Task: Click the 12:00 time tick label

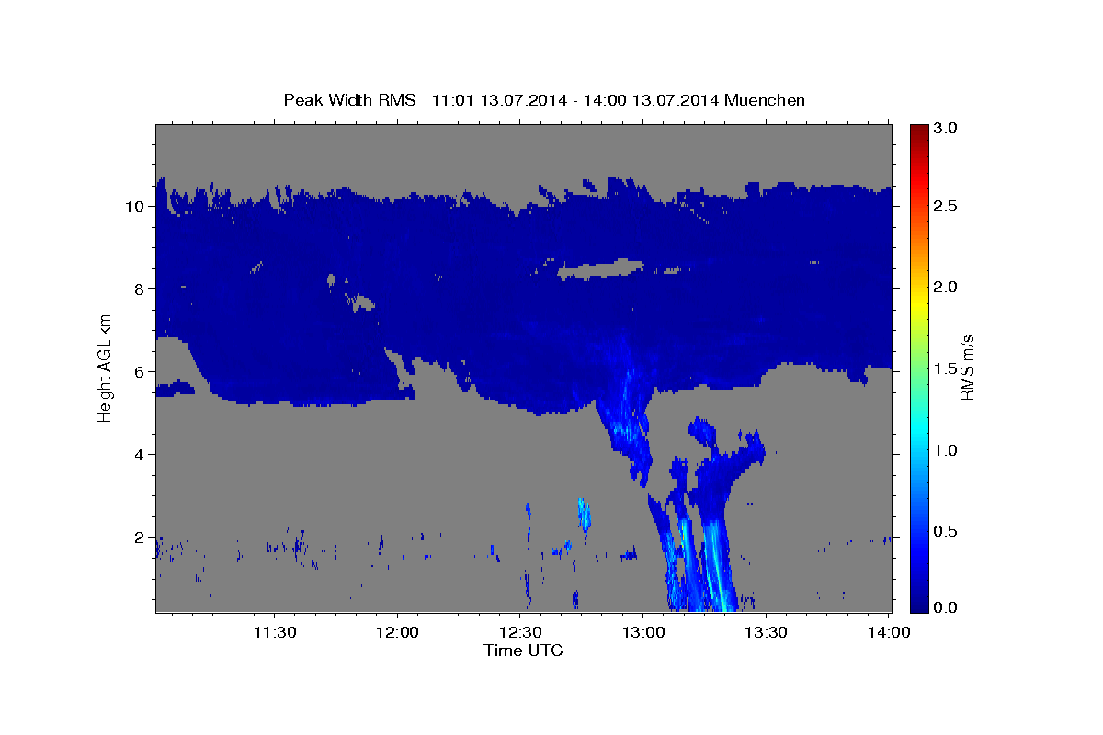Action: point(397,632)
